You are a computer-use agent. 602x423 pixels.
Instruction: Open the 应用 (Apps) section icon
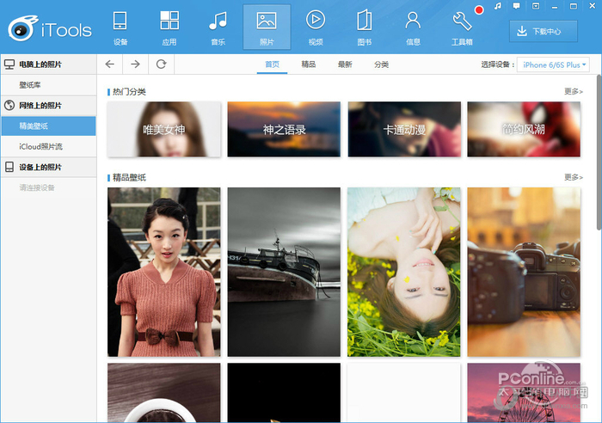(169, 25)
